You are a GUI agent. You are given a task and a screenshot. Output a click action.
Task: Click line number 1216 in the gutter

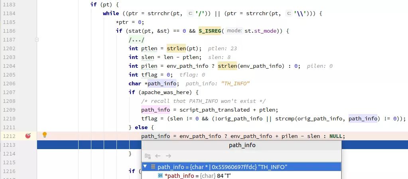pos(9,171)
